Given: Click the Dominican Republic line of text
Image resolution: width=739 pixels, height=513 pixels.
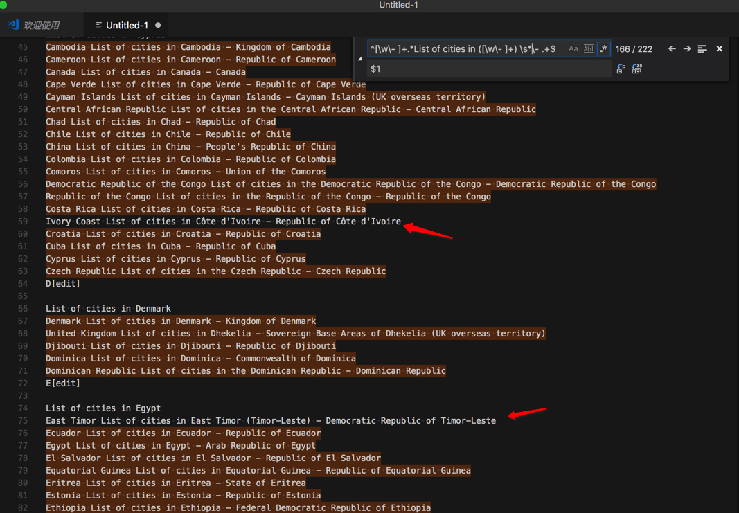Looking at the screenshot, I should pos(246,371).
